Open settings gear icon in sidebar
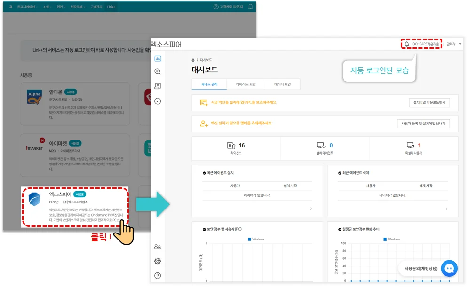This screenshot has width=468, height=287. pyautogui.click(x=158, y=261)
